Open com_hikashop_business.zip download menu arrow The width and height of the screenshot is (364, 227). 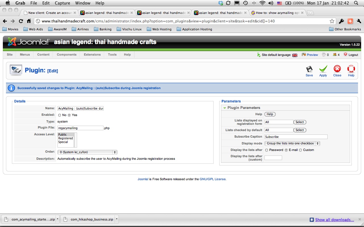(x=117, y=219)
